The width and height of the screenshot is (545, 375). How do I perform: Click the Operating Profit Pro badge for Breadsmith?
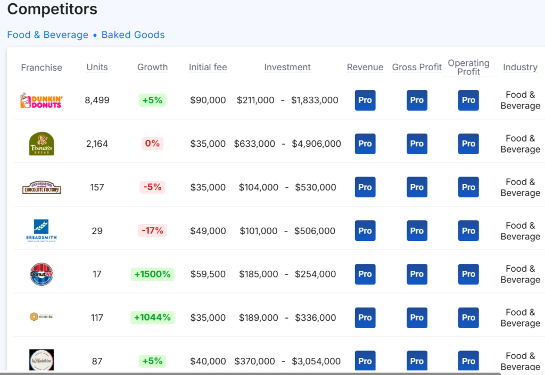[468, 230]
